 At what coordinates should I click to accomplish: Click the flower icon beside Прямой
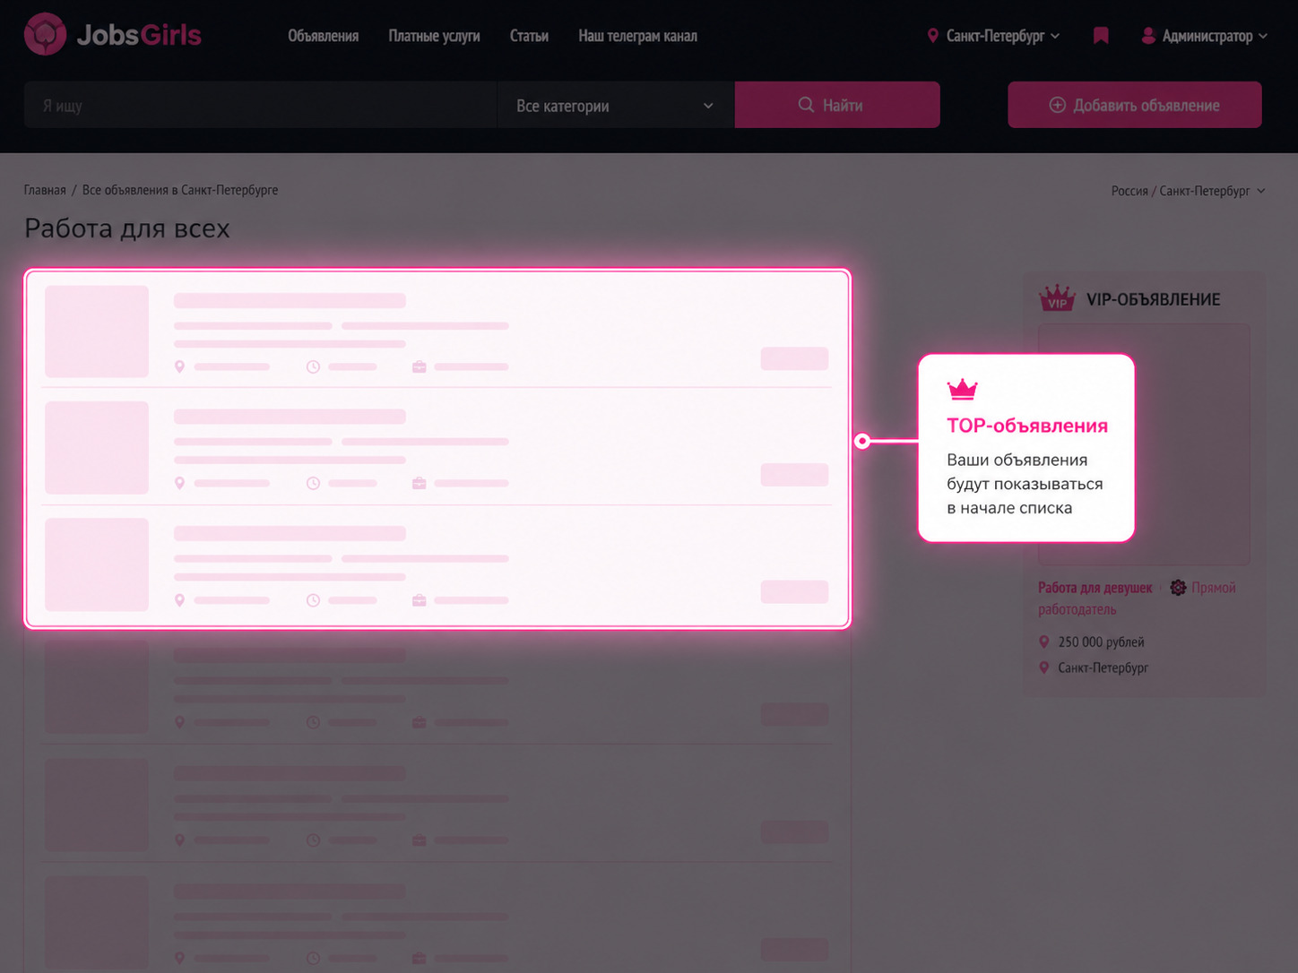coord(1178,588)
